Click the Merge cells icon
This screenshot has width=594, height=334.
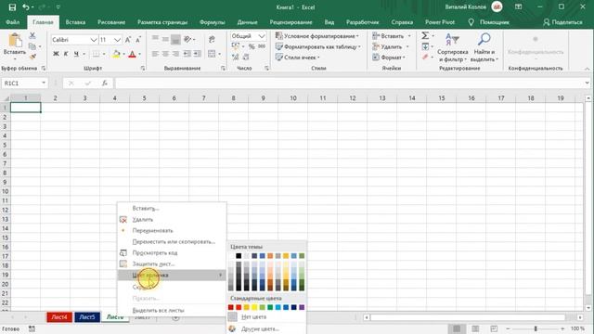pyautogui.click(x=212, y=54)
